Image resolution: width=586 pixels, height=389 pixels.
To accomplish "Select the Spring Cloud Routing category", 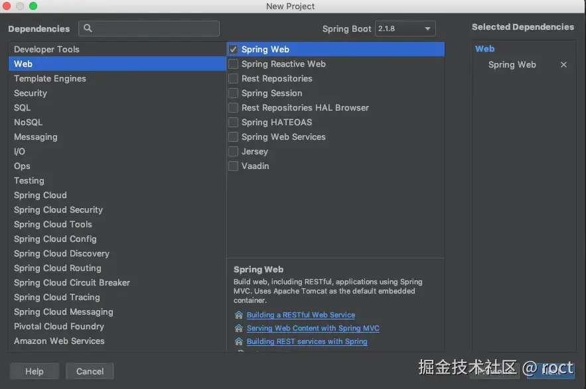I will pos(117,268).
